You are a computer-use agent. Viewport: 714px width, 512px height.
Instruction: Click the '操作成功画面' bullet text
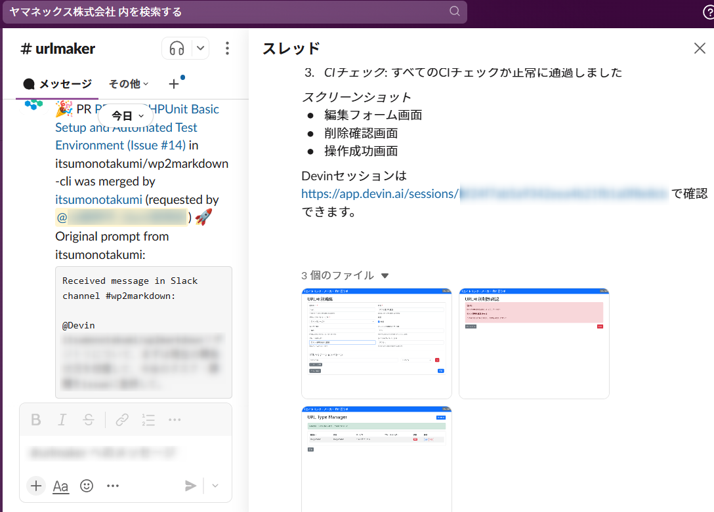click(x=361, y=151)
